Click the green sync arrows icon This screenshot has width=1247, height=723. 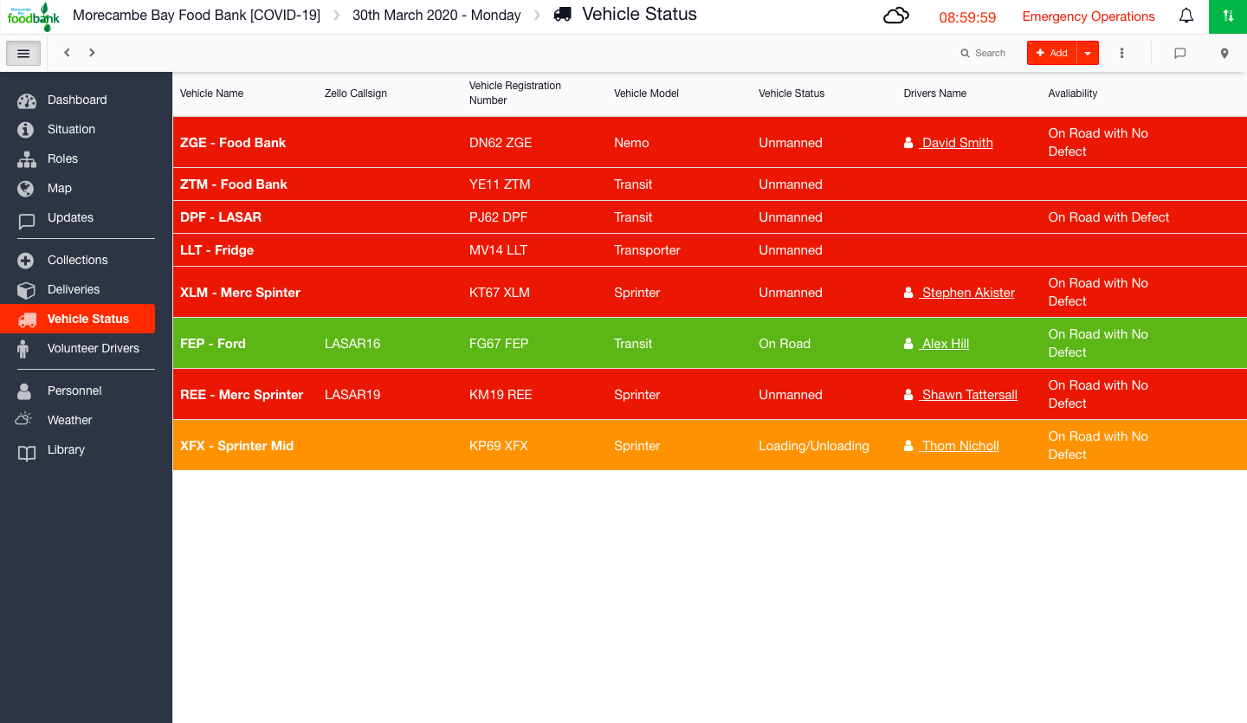tap(1228, 16)
